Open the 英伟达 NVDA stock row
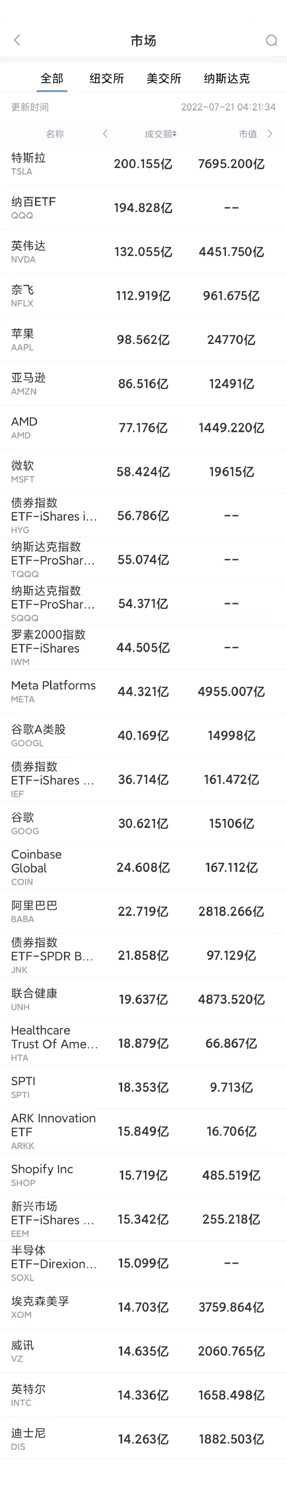The height and width of the screenshot is (1493, 287). [143, 252]
